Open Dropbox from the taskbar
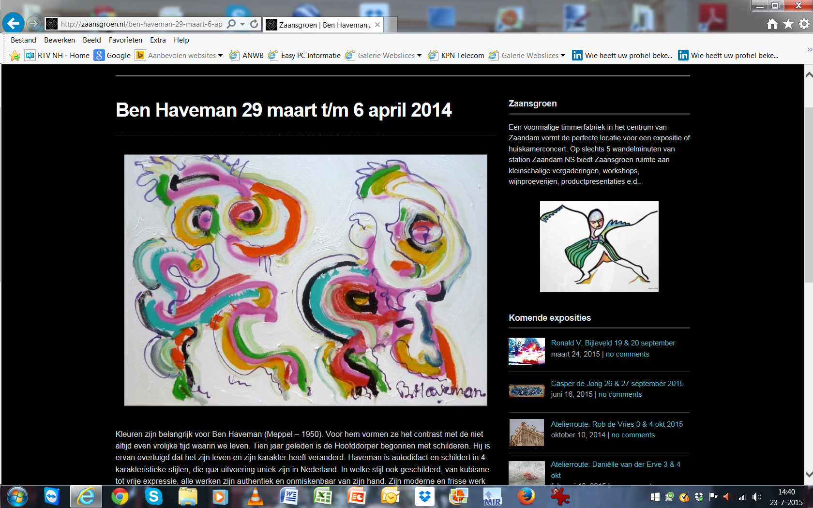The width and height of the screenshot is (813, 508). (424, 497)
